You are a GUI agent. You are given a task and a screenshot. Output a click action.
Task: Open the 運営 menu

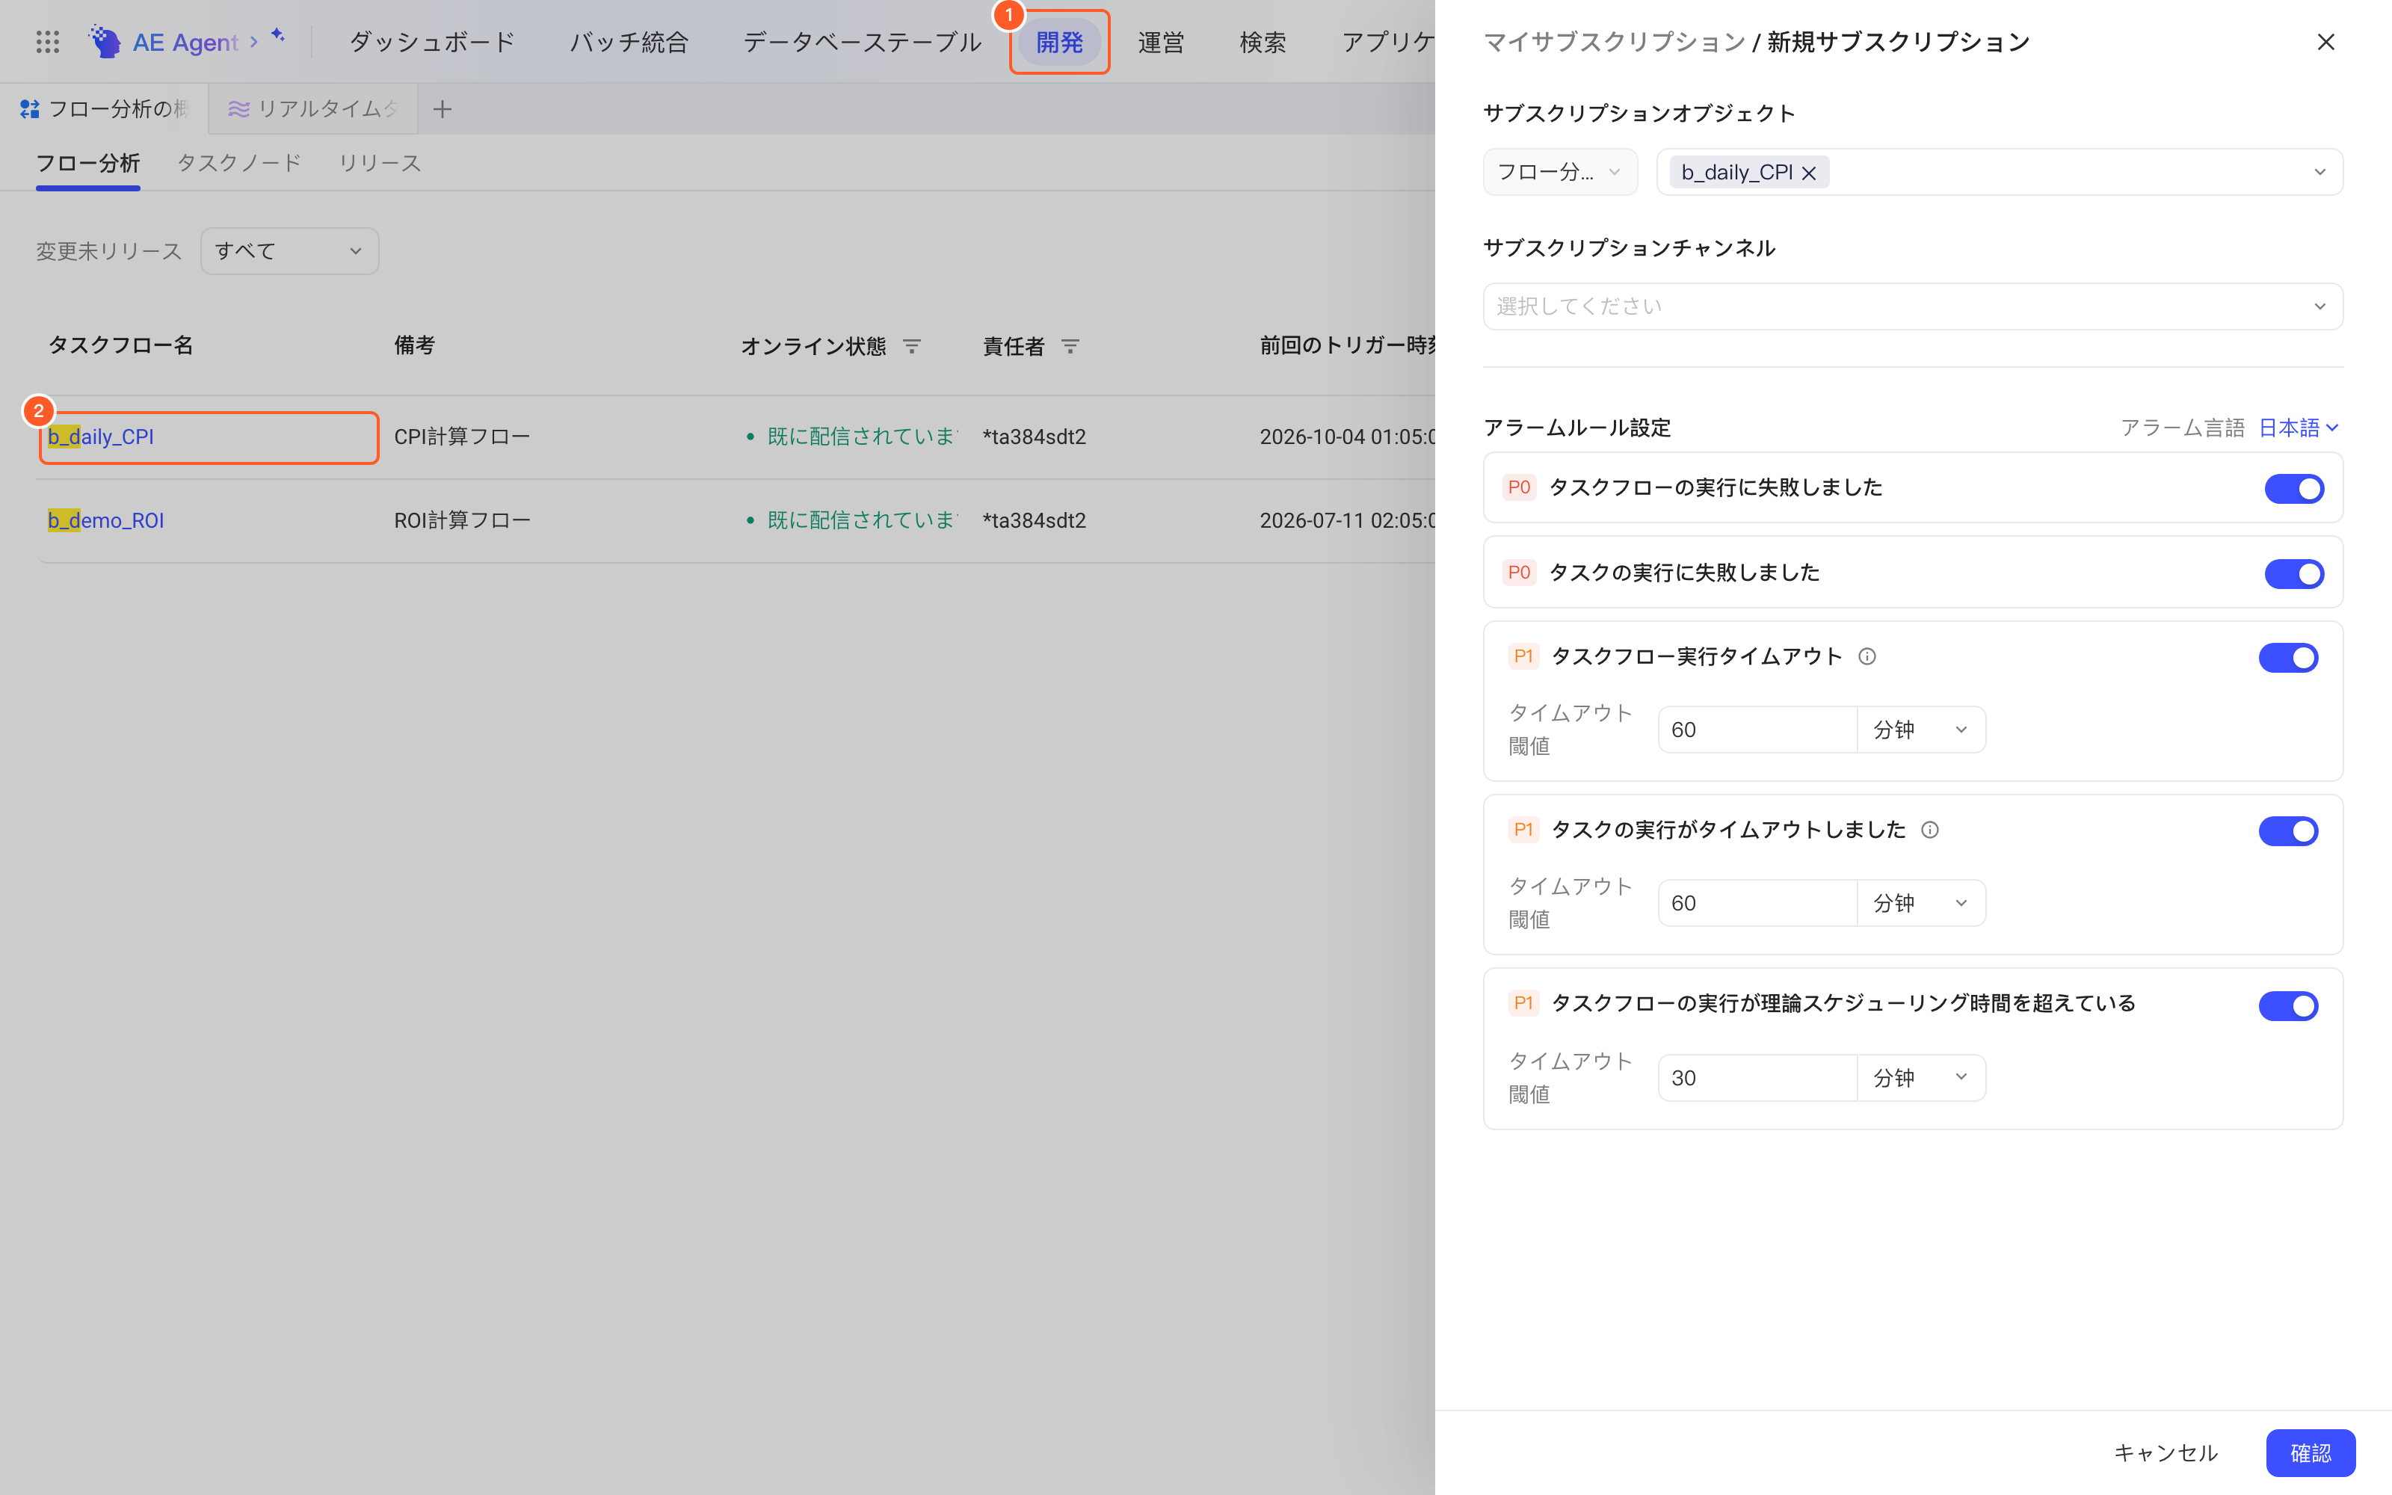1160,42
